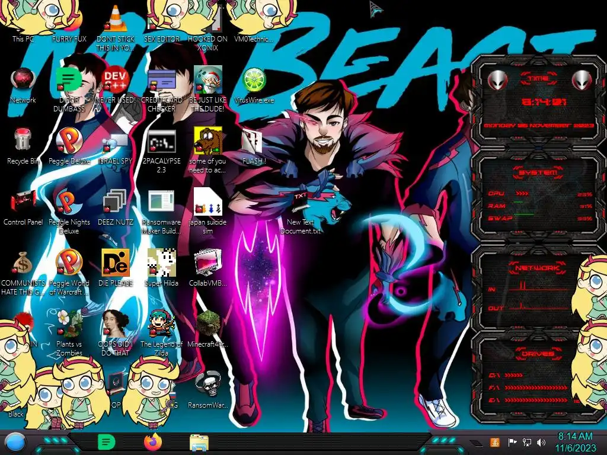Open the VLC cone DONT STICK THIS shortcut
The width and height of the screenshot is (607, 455).
pos(116,27)
